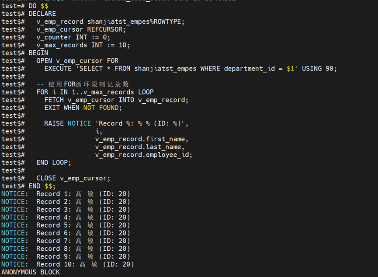Viewport: 378px width, 277px height.
Task: Click the ANONYMOUS BLOCK result text
Action: [x=31, y=272]
